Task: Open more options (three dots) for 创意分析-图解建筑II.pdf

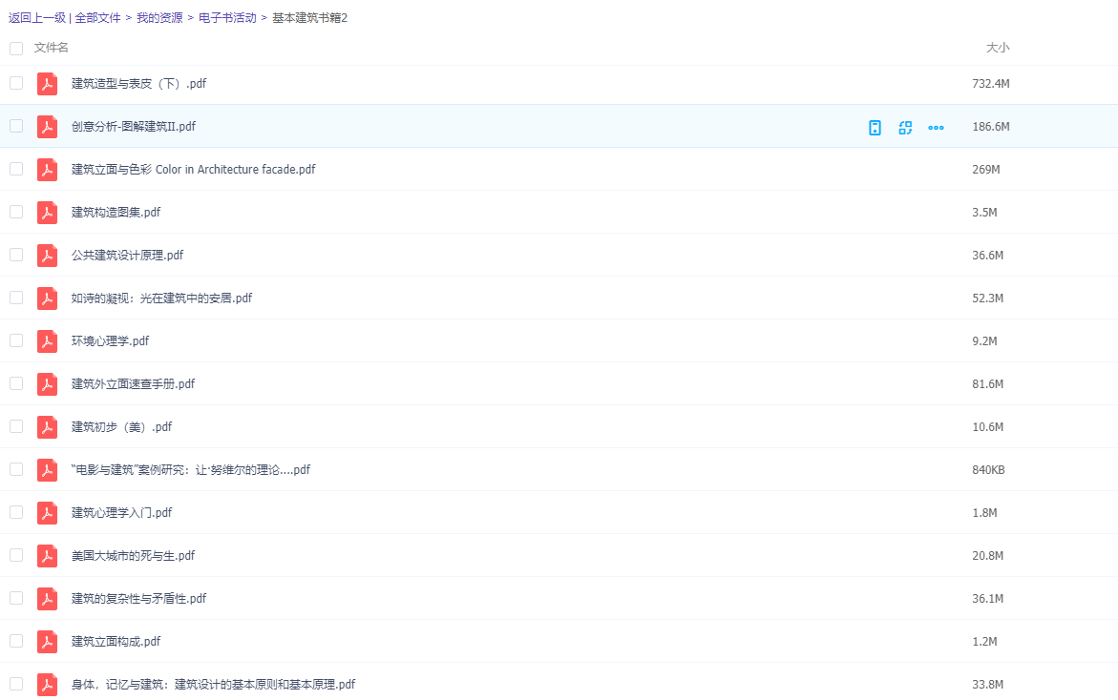Action: point(937,128)
